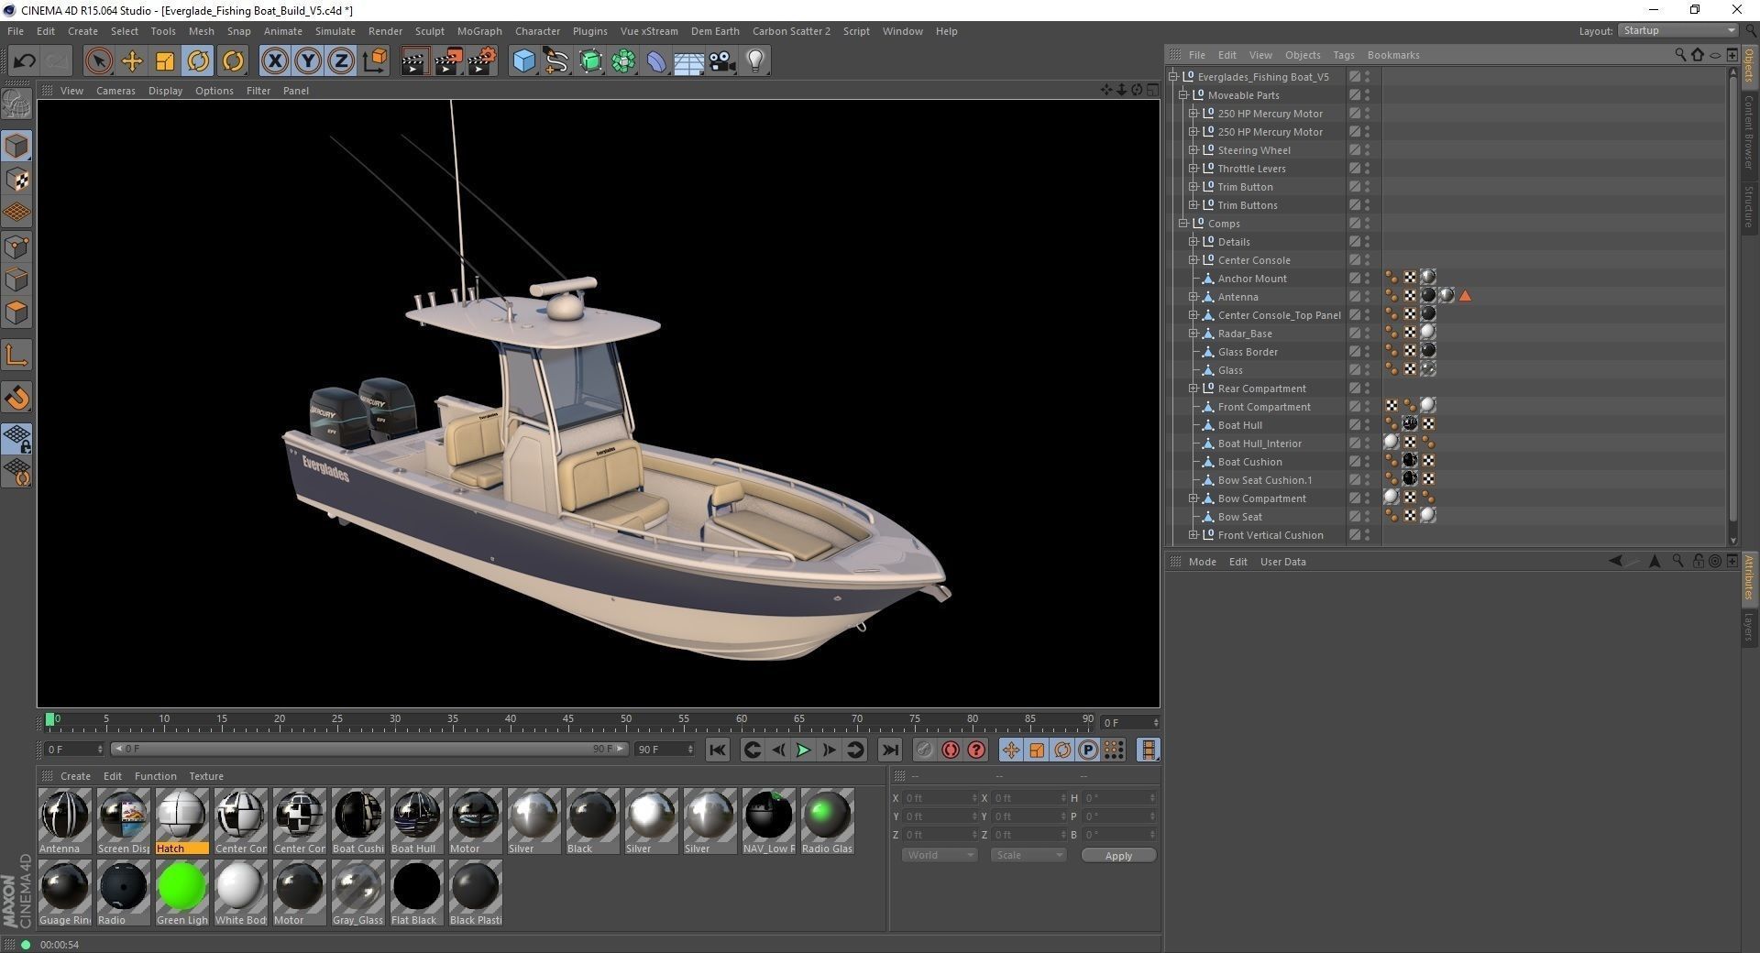
Task: Select Texture mode icon
Action: click(x=16, y=180)
